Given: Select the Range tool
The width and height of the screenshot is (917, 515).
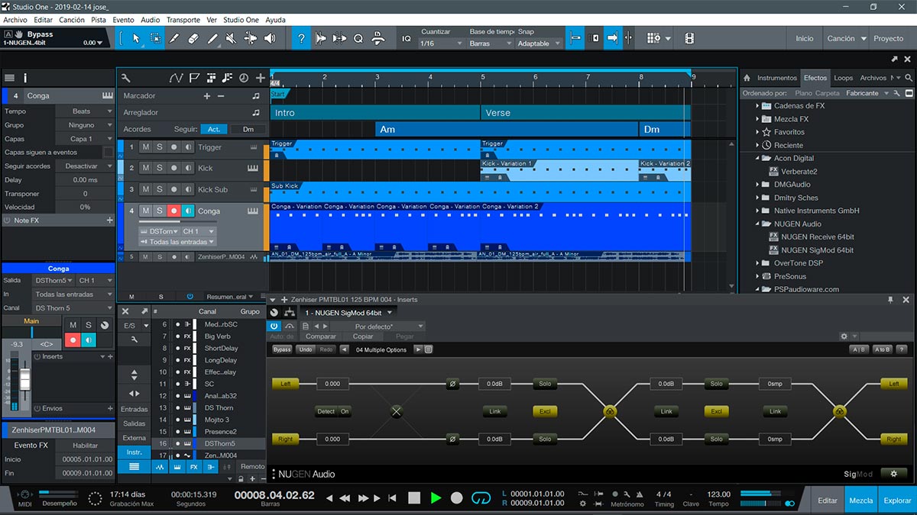Looking at the screenshot, I should point(155,38).
